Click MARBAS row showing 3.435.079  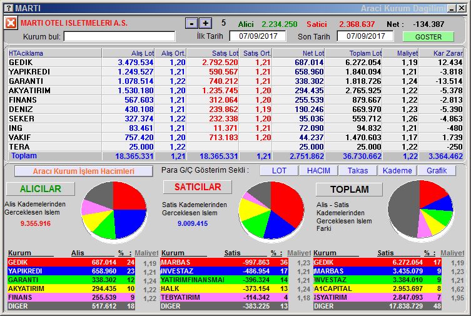(377, 271)
